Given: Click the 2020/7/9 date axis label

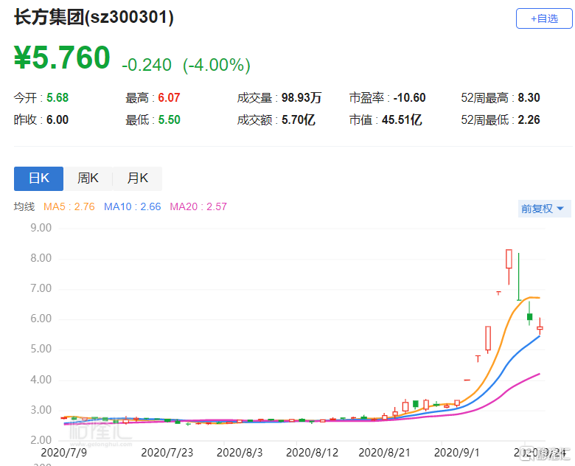Looking at the screenshot, I should [63, 451].
